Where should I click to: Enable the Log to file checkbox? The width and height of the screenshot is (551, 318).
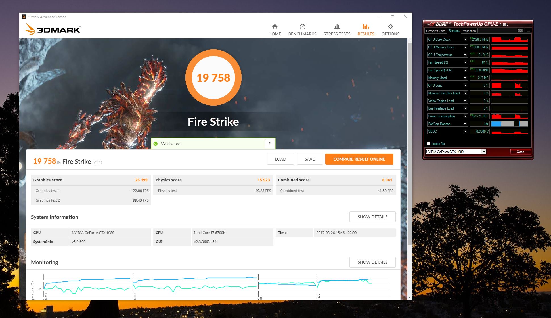point(429,144)
